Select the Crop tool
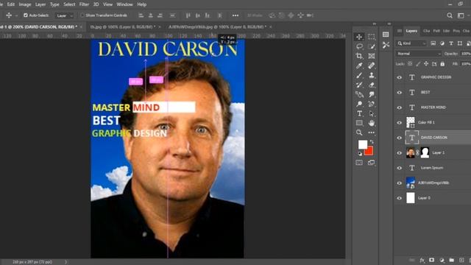 tap(359, 56)
